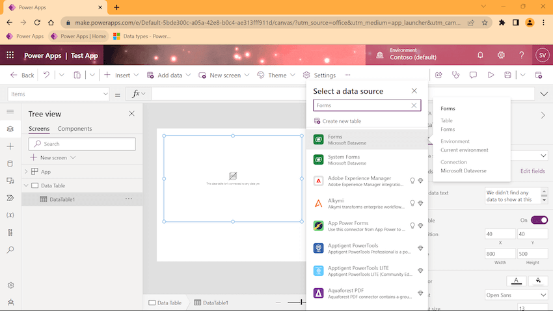Screen dimensions: 553x311
Task: Open the Data cylinder icon in sidebar
Action: [10, 163]
